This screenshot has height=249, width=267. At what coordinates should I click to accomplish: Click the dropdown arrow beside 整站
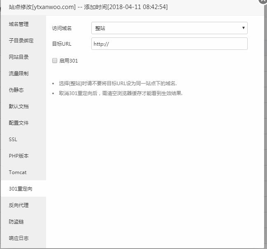click(x=243, y=28)
